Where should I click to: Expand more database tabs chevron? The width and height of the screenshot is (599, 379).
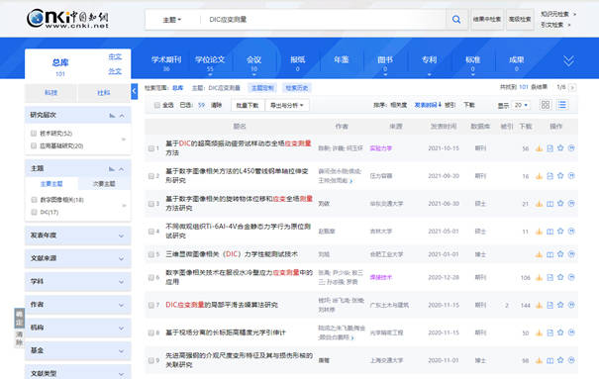pos(568,60)
